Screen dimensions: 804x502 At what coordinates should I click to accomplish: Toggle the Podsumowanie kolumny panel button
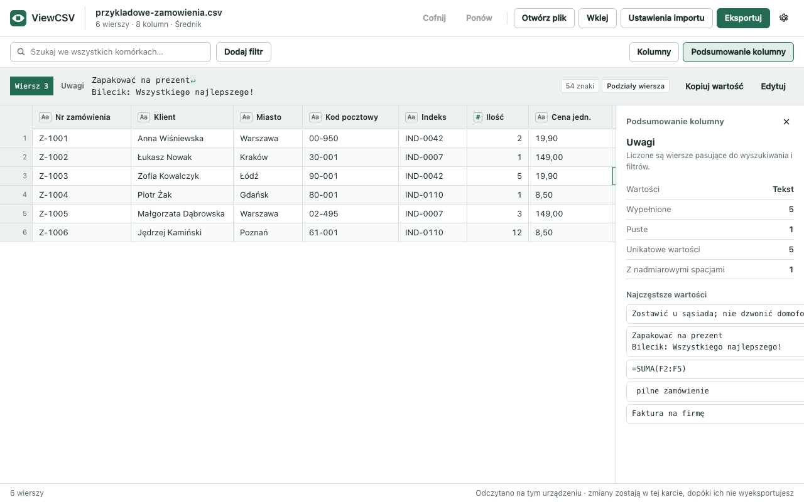(x=738, y=52)
